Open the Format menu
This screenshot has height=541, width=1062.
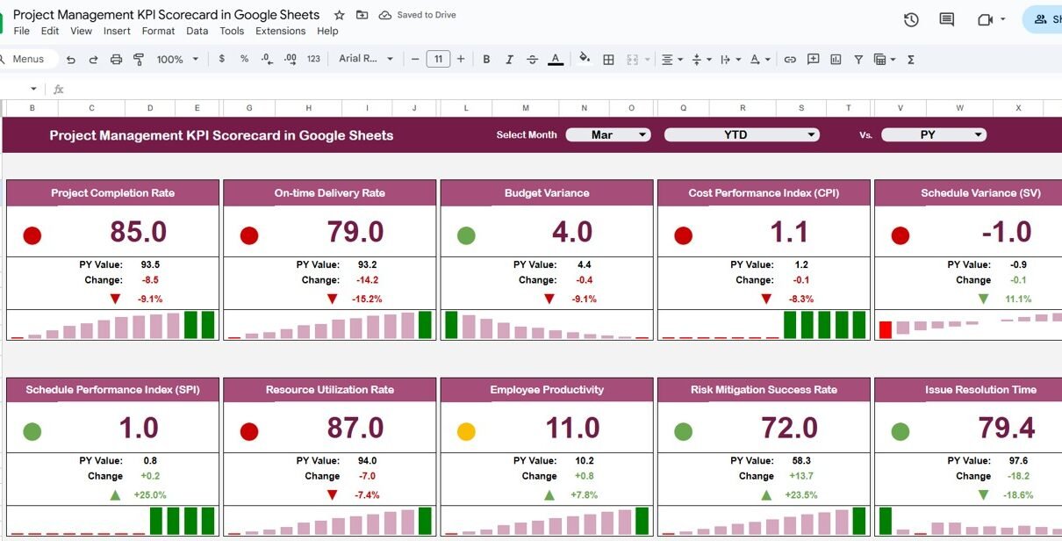[x=158, y=31]
